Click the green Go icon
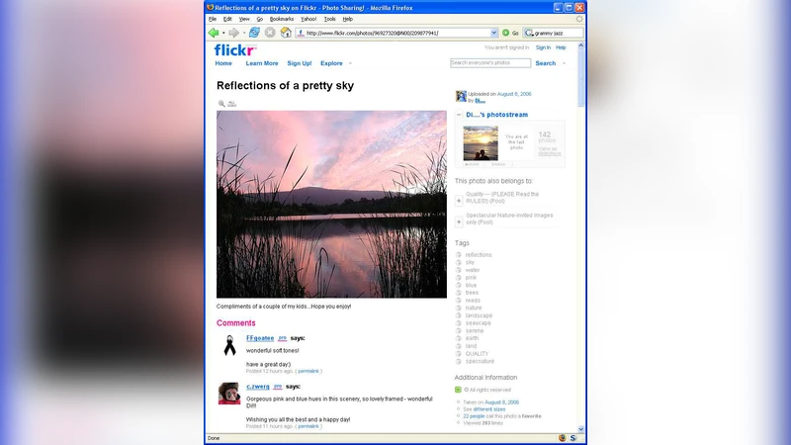791x445 pixels. coord(505,33)
